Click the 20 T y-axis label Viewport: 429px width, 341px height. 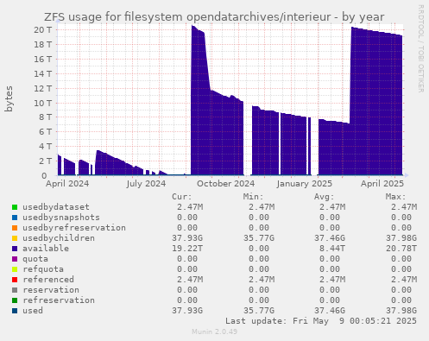43,29
